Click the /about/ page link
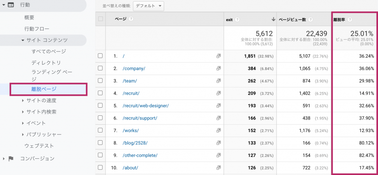 coord(130,168)
